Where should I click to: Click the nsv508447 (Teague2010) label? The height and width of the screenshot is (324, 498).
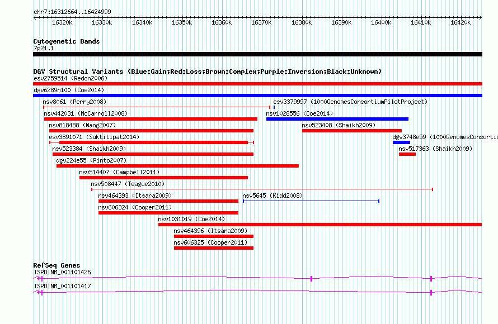[x=128, y=184]
